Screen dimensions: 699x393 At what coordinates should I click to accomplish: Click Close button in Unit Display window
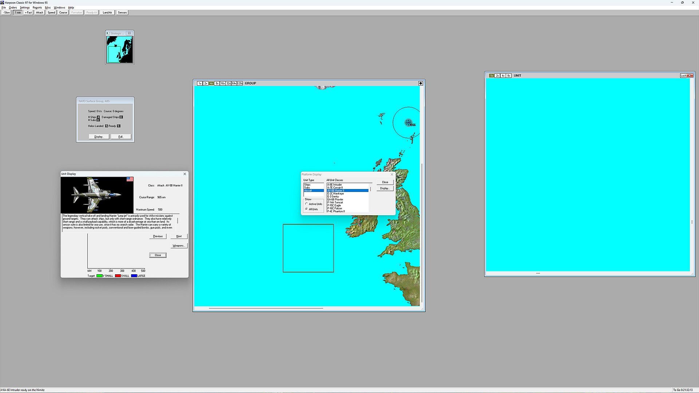[158, 255]
